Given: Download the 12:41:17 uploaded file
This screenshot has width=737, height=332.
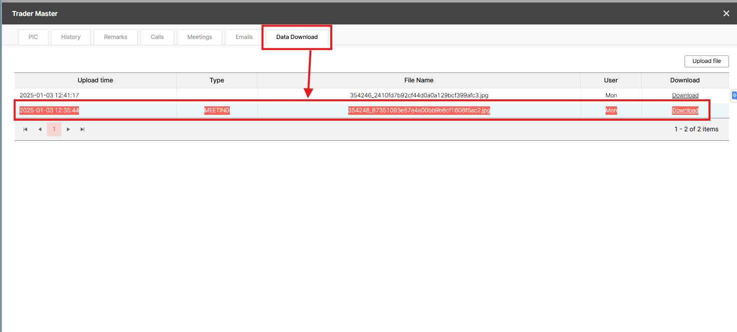Looking at the screenshot, I should pos(685,95).
